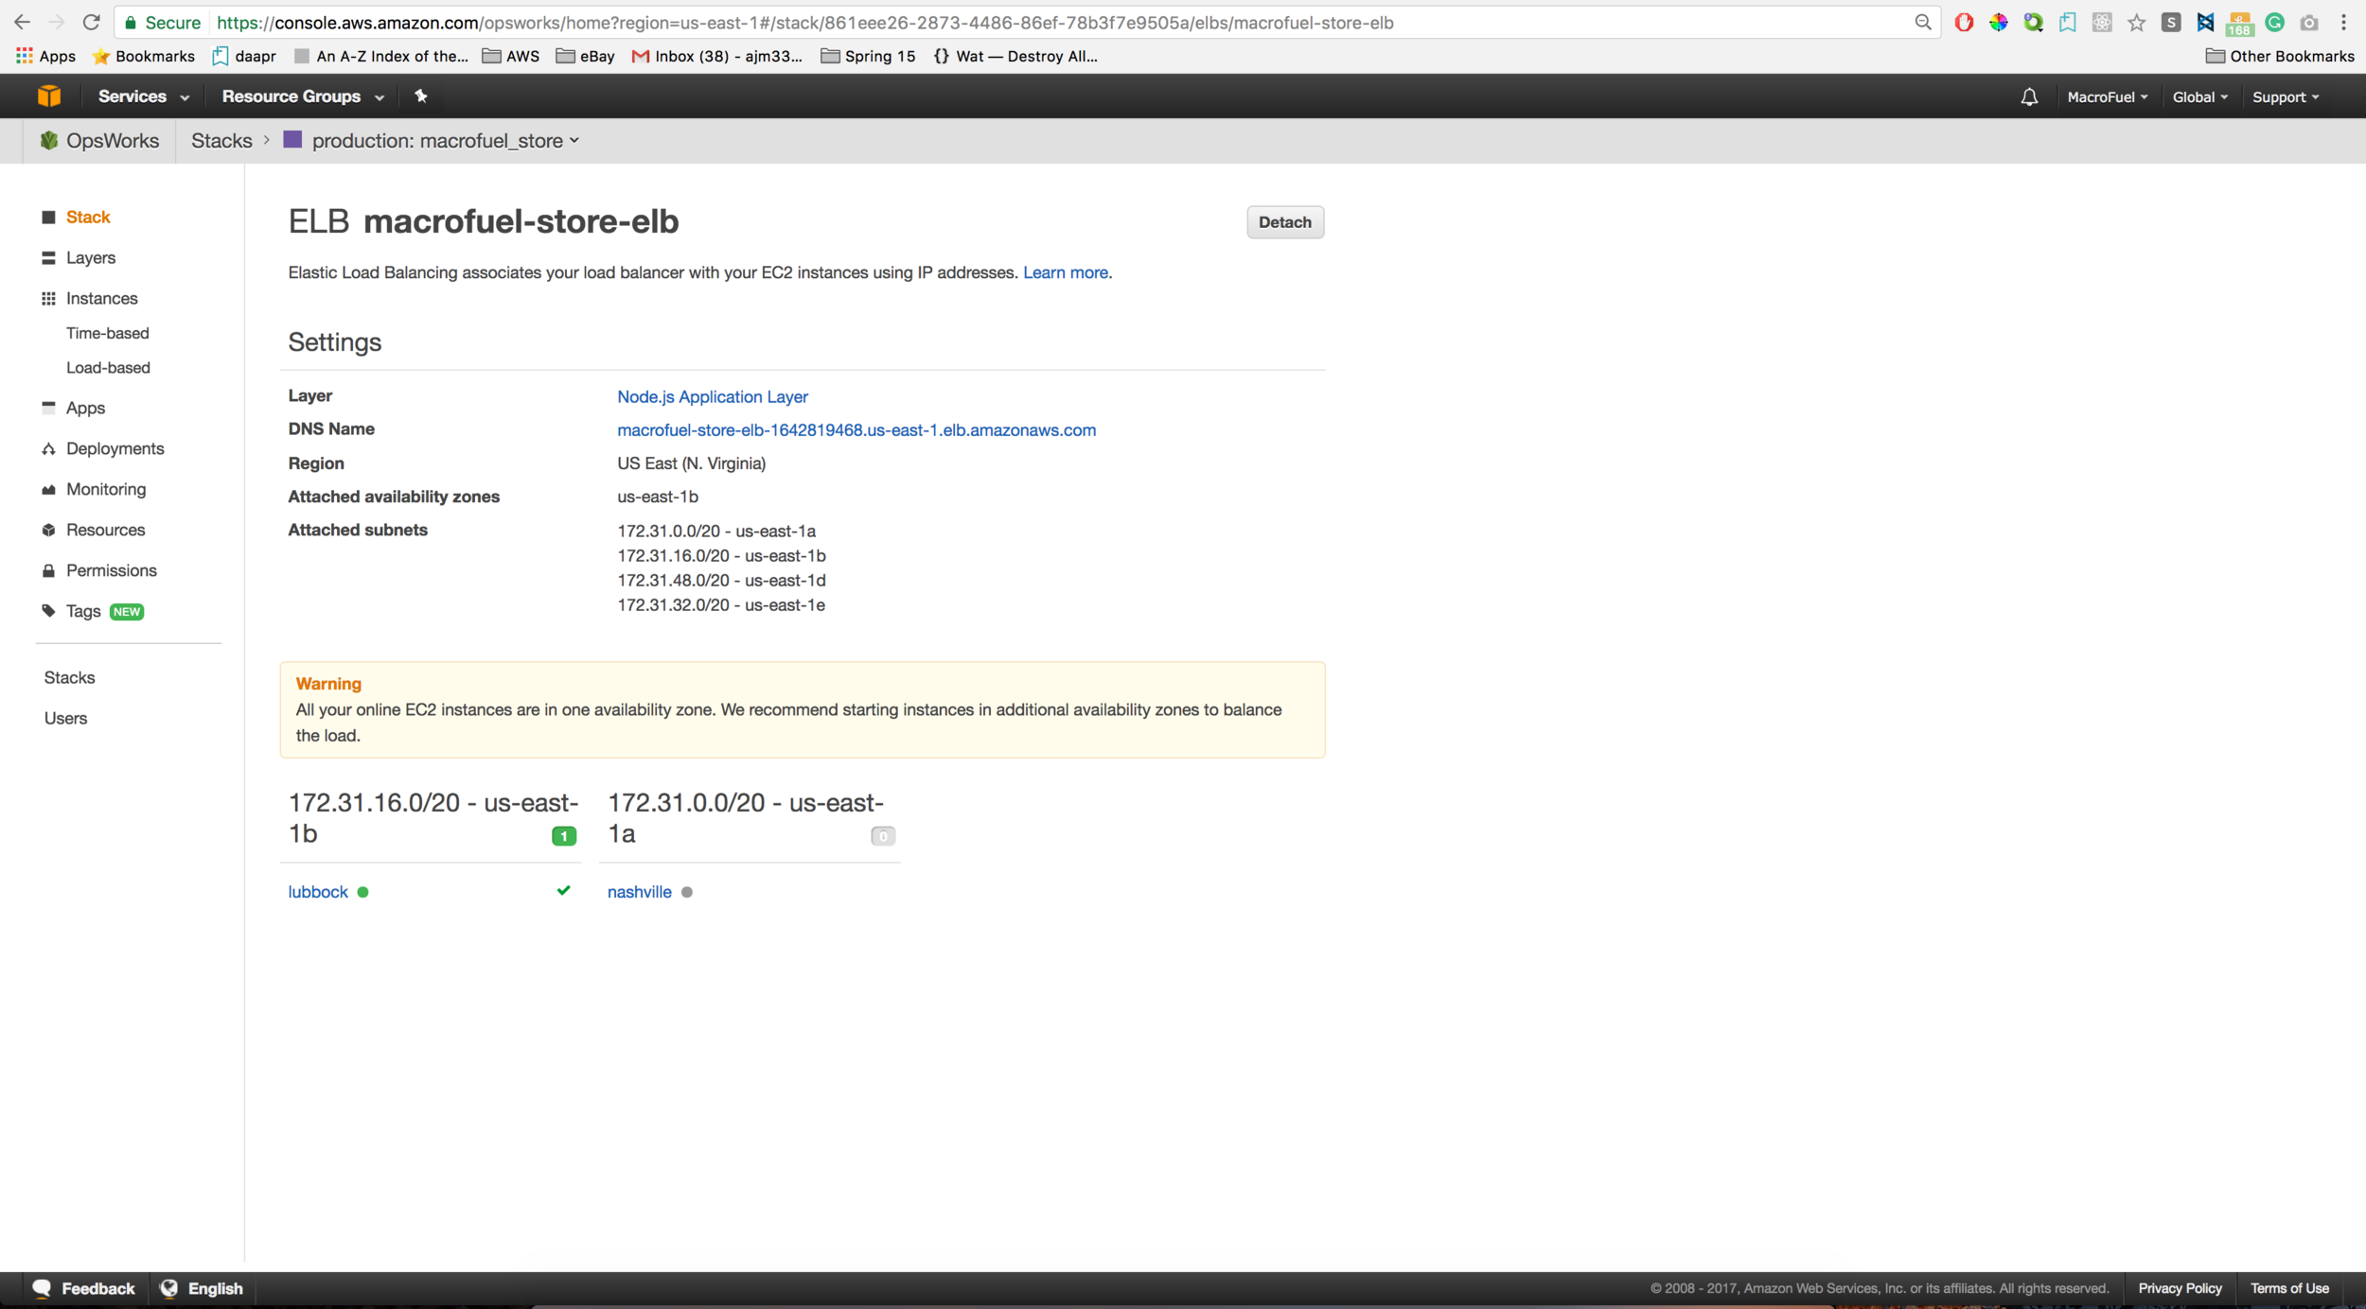The height and width of the screenshot is (1309, 2366).
Task: Open the Node.js Application Layer link
Action: coord(712,397)
